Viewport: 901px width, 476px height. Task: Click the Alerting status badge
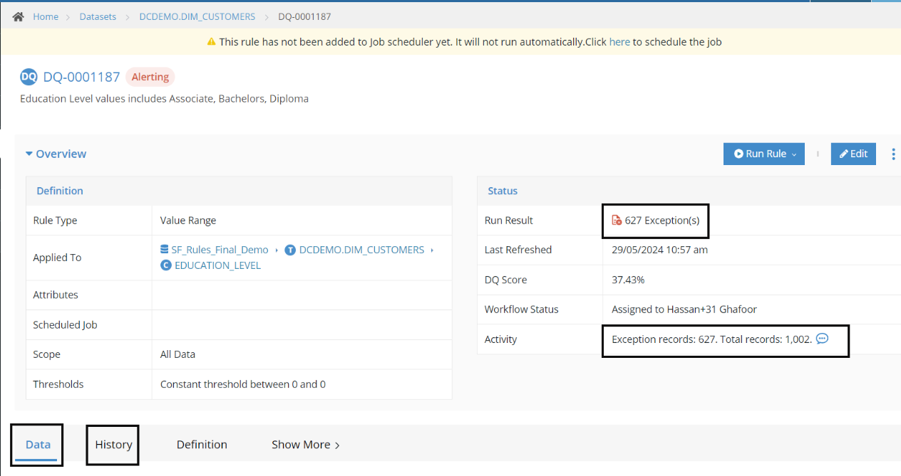coord(150,77)
